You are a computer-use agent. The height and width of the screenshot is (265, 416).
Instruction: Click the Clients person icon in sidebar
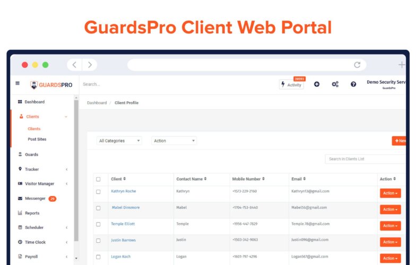(x=21, y=117)
